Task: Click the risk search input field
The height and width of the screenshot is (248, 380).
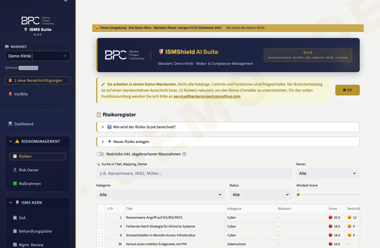Action: 194,173
